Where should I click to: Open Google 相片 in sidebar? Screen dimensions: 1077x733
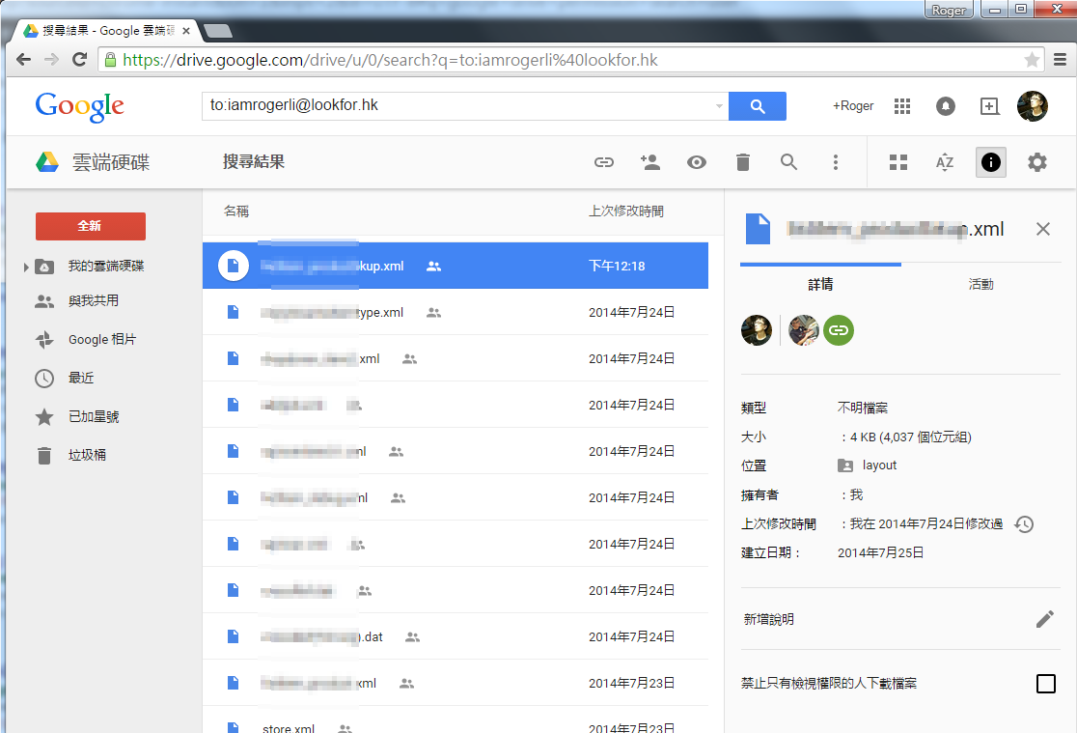pyautogui.click(x=102, y=339)
